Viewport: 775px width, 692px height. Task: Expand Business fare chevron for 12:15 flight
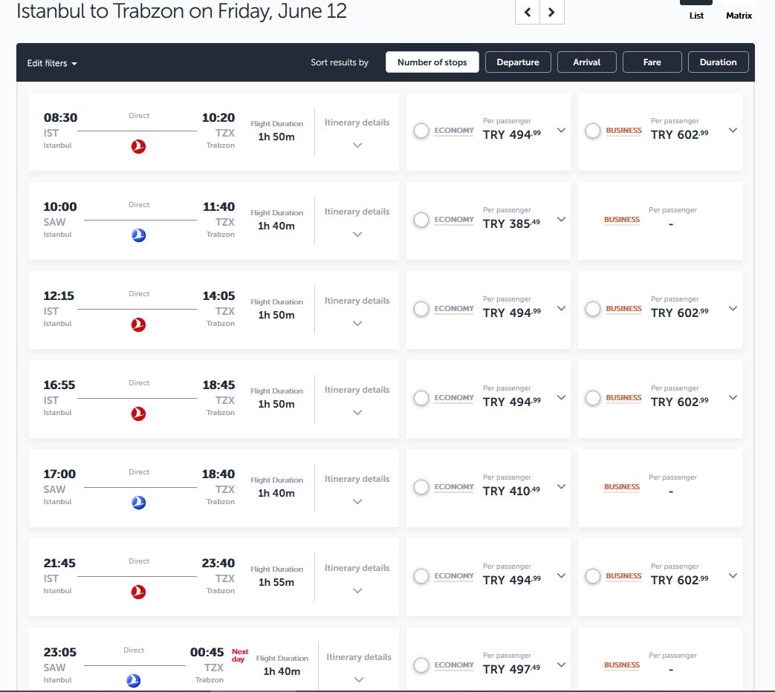point(733,308)
